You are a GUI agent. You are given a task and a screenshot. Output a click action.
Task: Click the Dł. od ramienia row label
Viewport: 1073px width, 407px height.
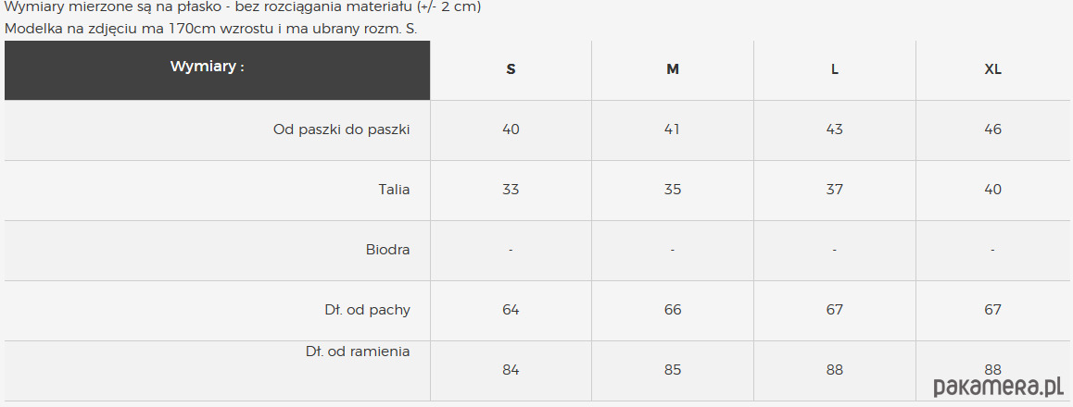coord(358,352)
